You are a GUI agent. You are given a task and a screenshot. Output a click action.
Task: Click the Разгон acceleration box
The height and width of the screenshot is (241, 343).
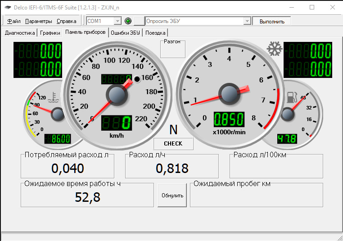[173, 49]
